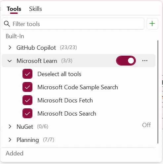Expand the Planning group chevron

(10, 140)
